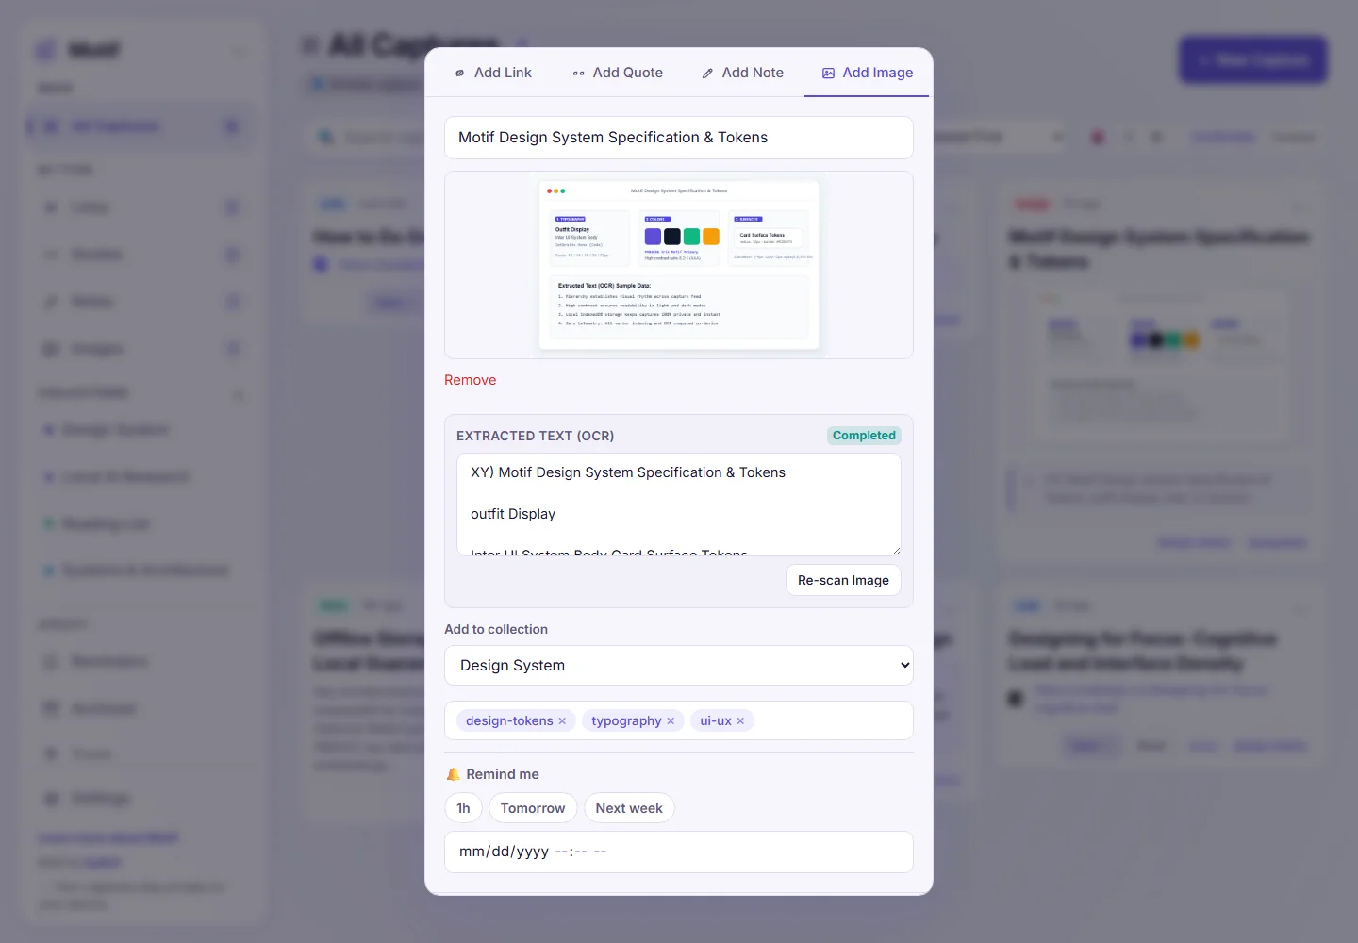
Task: Set reminder for 1h
Action: pyautogui.click(x=463, y=808)
